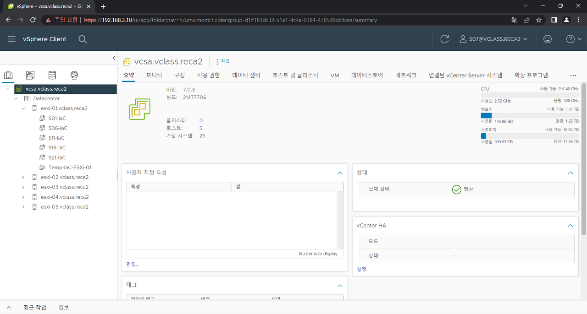Switch to Networking inventory icon
The height and width of the screenshot is (314, 587).
[x=74, y=75]
